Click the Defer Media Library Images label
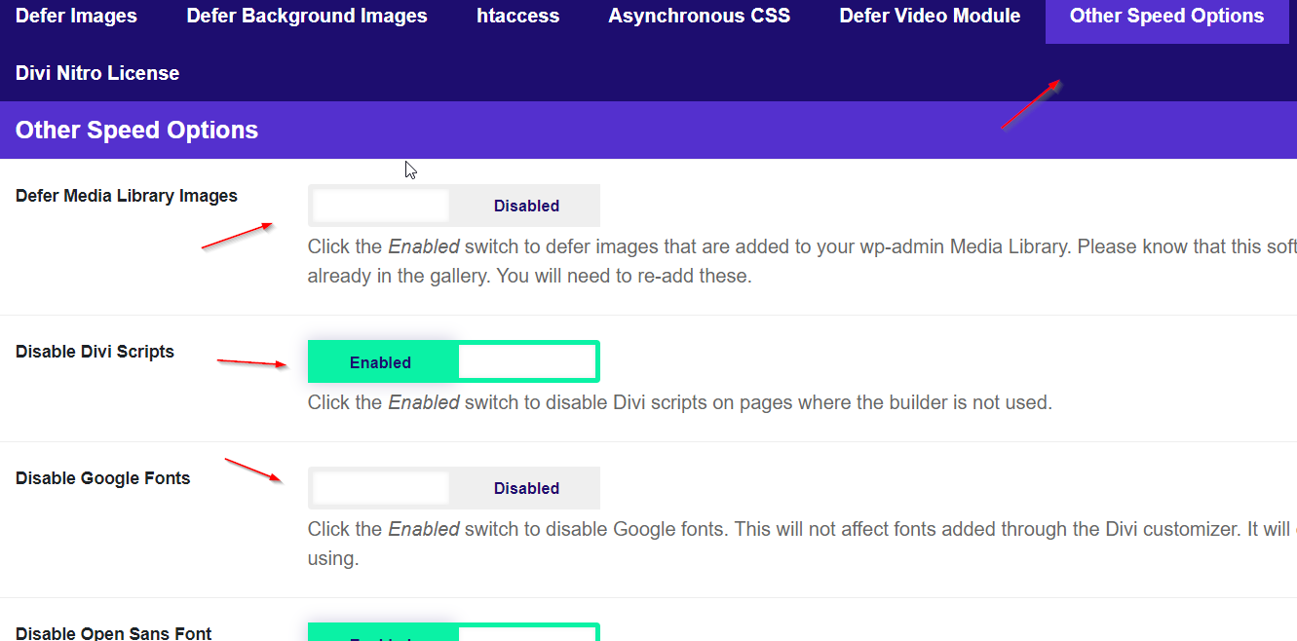This screenshot has width=1297, height=641. coord(126,195)
